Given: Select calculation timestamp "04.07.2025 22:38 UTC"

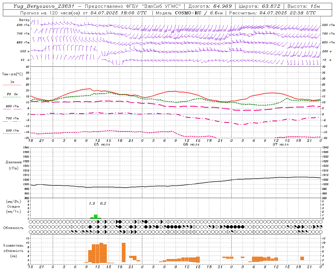Looking at the screenshot, I should coord(288,13).
